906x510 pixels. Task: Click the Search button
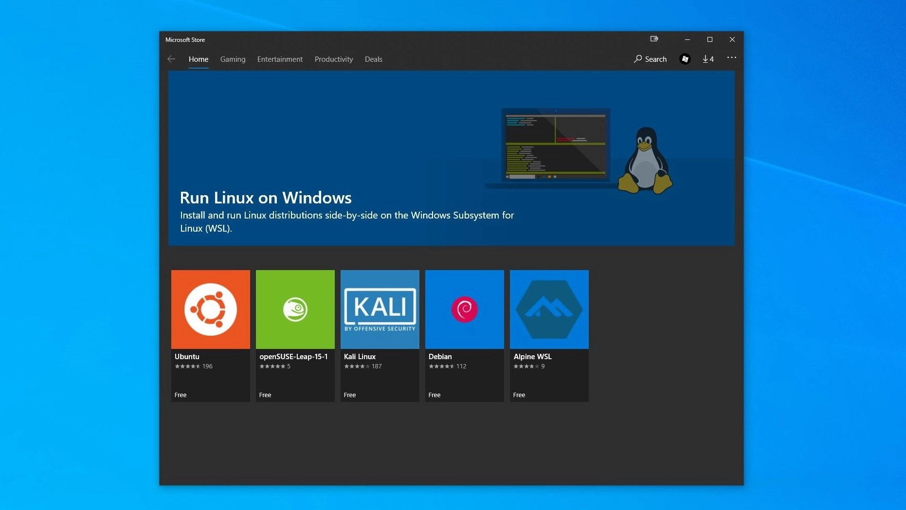(x=650, y=59)
